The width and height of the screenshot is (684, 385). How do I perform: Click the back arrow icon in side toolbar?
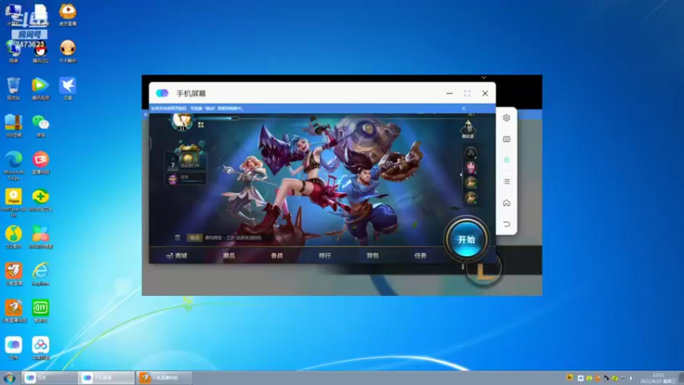tap(506, 224)
